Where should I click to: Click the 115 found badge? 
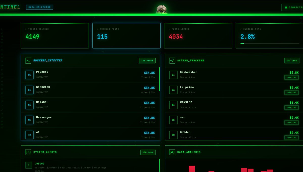[147, 61]
